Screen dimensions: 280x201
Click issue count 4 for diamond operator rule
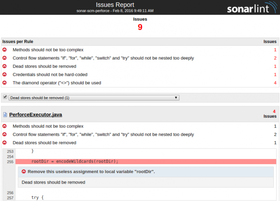[275, 83]
